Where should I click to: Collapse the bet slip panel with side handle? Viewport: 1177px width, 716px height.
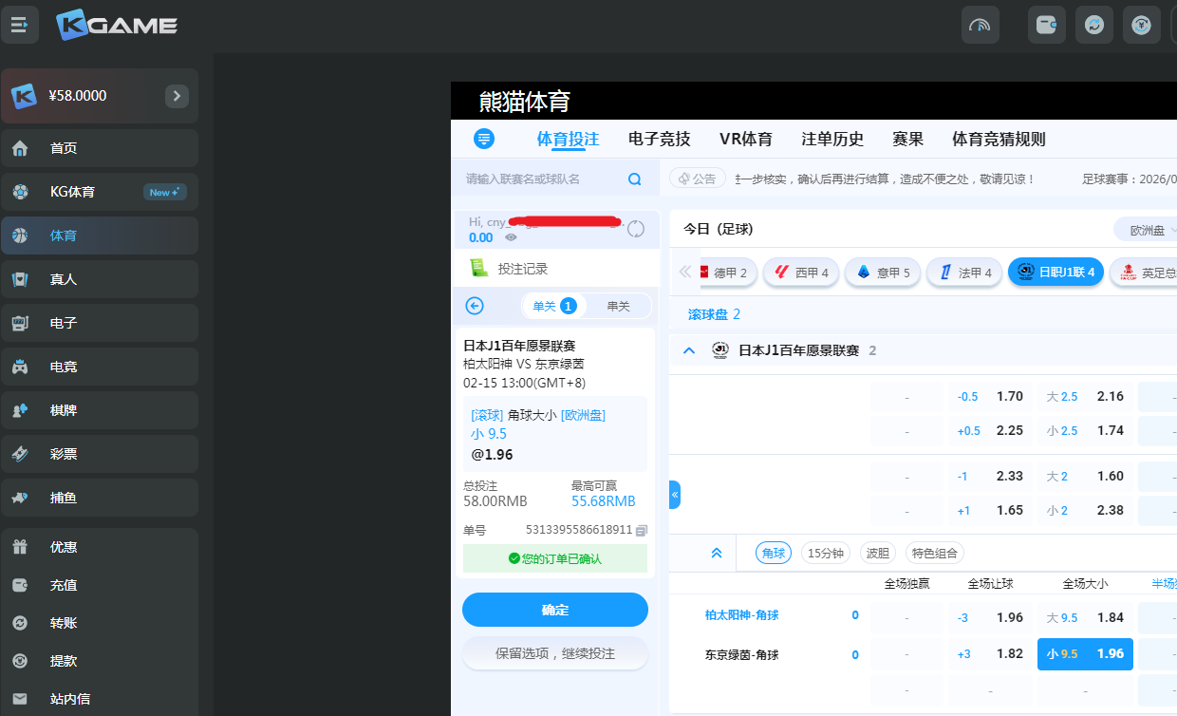675,495
